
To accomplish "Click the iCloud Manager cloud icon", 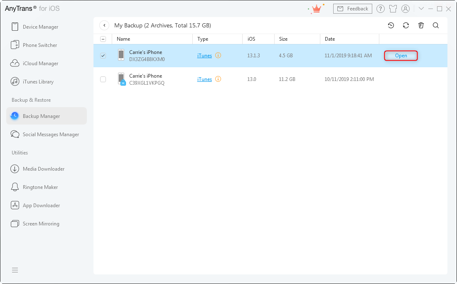I will 15,63.
